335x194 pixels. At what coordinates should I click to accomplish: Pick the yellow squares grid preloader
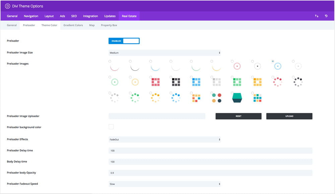coord(257,82)
